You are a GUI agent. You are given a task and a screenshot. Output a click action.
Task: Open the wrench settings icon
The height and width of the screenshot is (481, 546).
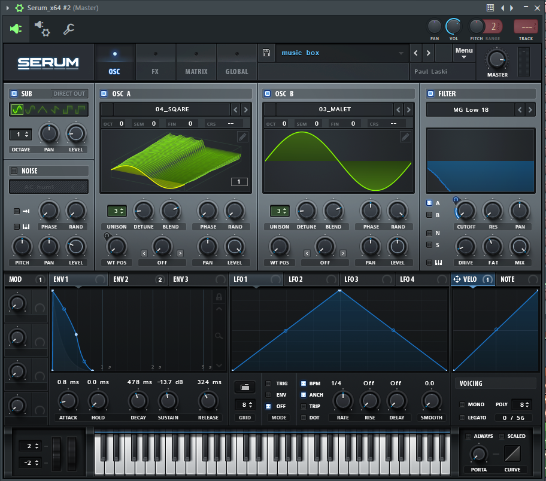coord(69,29)
